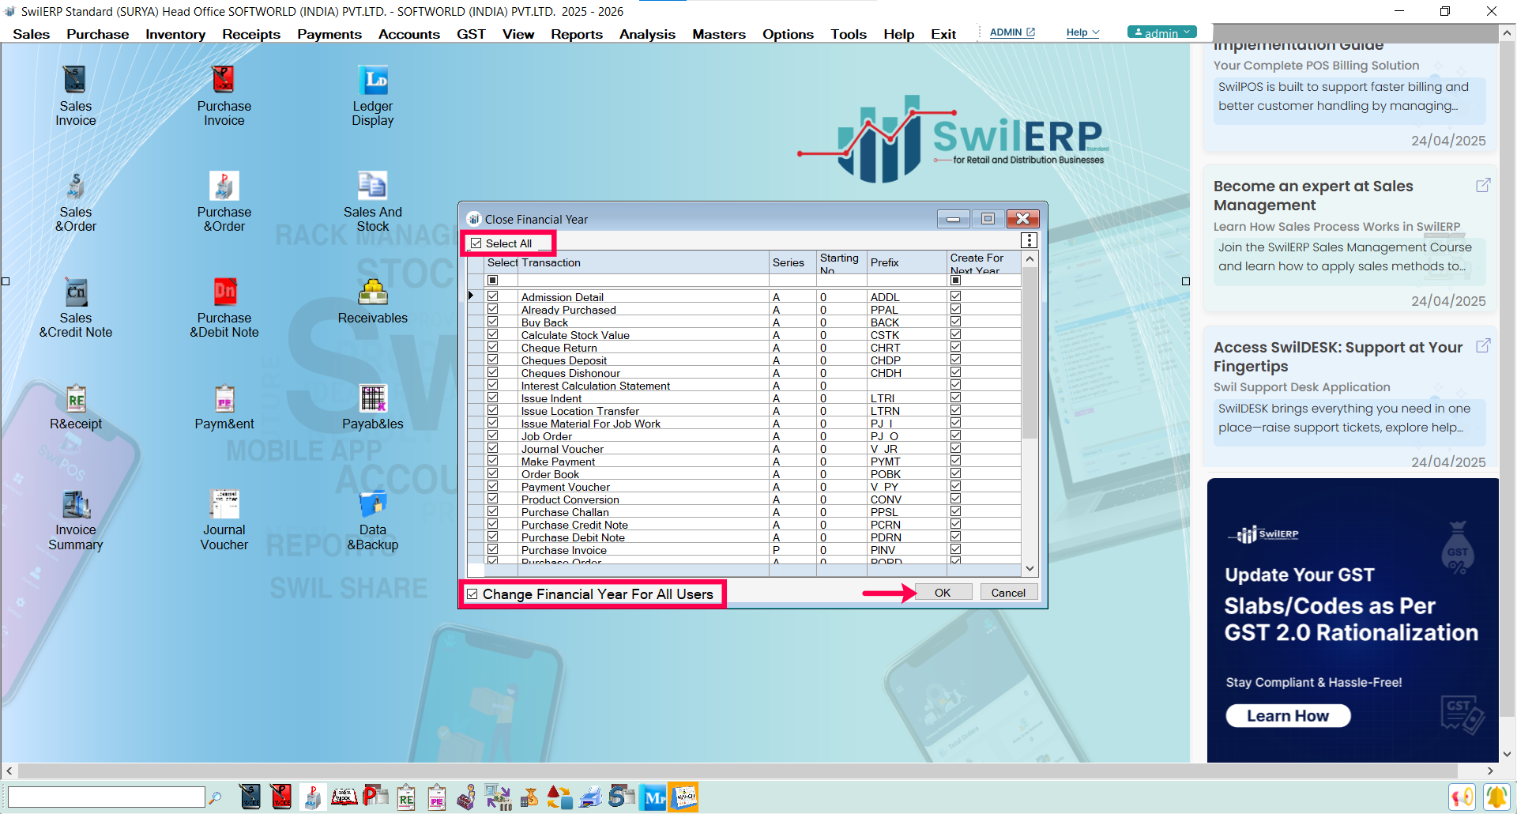Open the Inventory menu
Image resolution: width=1517 pixels, height=814 pixels.
tap(175, 34)
